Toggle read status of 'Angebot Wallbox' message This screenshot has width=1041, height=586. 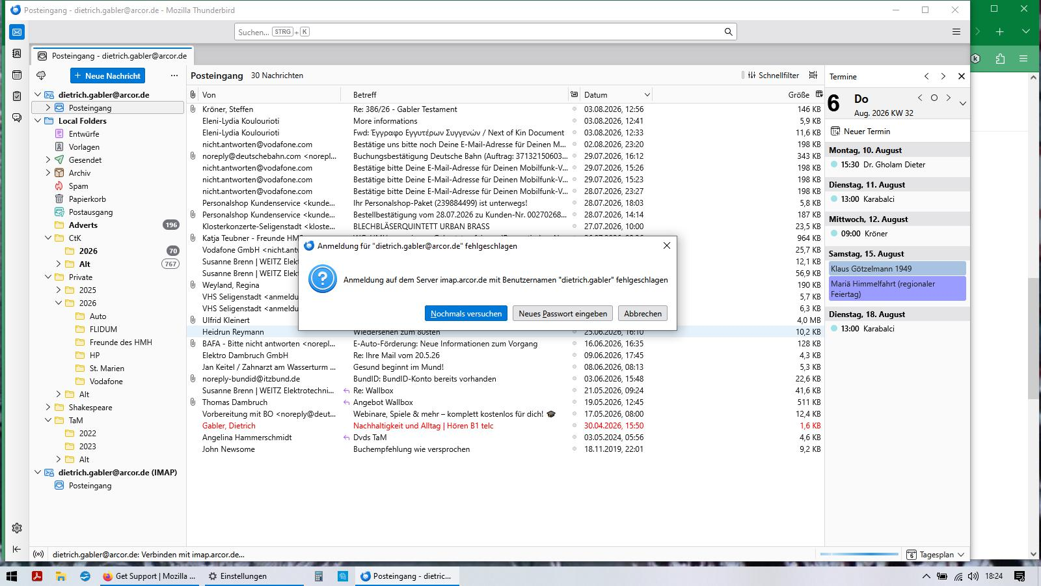tap(574, 402)
